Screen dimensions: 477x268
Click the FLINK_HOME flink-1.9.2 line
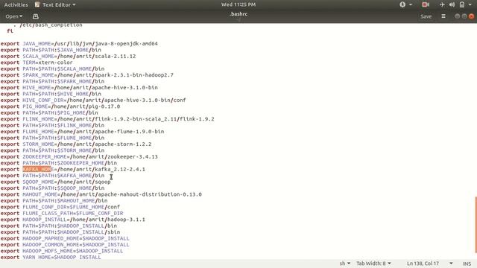coord(107,119)
